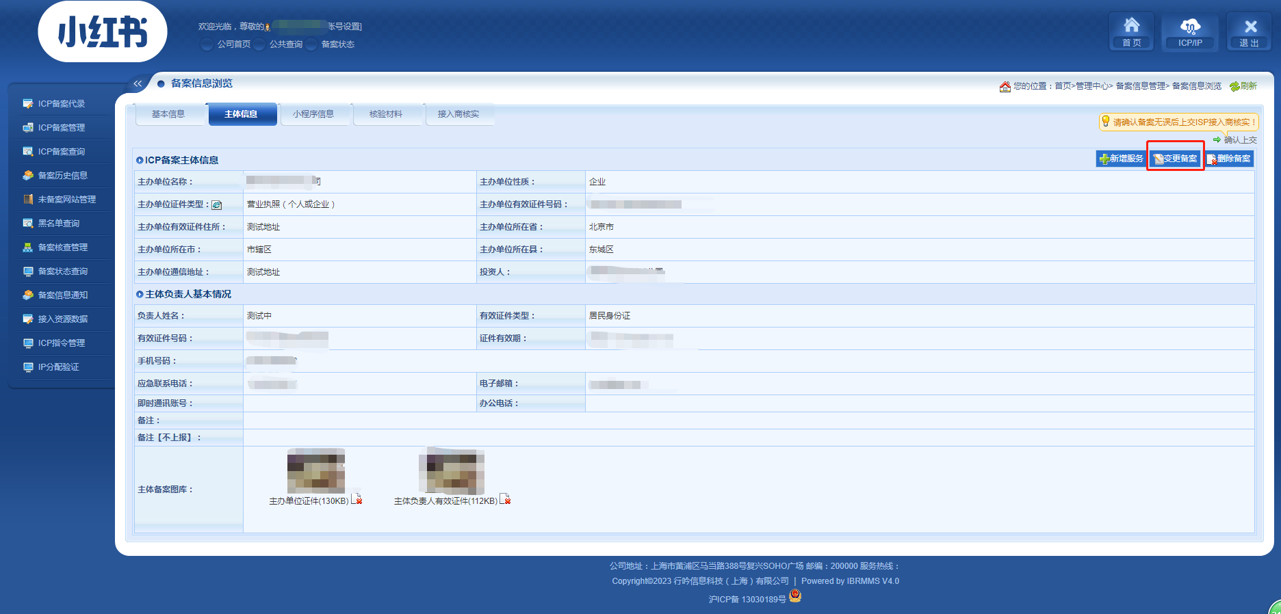Click the 小红书 logo
1281x614 pixels.
click(103, 31)
